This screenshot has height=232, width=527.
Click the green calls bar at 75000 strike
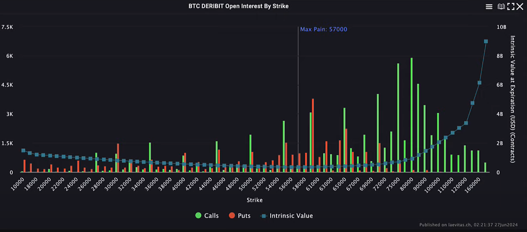pos(398,117)
